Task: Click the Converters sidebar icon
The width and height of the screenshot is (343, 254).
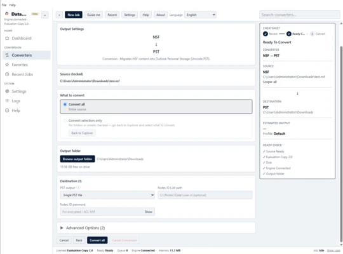Action: (x=7, y=55)
